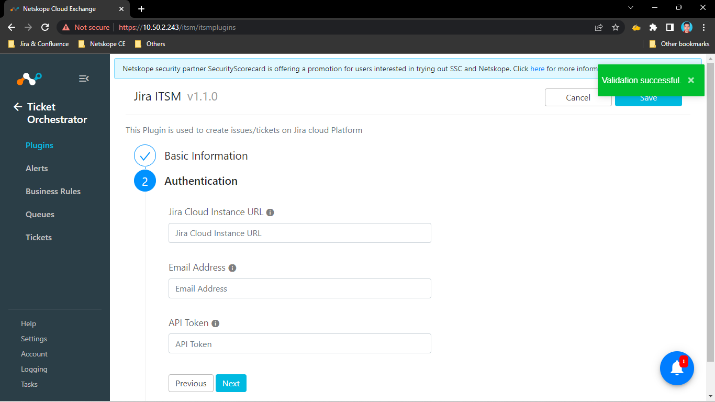This screenshot has width=715, height=402.
Task: Open the Netskope CE bookmark folder
Action: (x=102, y=44)
